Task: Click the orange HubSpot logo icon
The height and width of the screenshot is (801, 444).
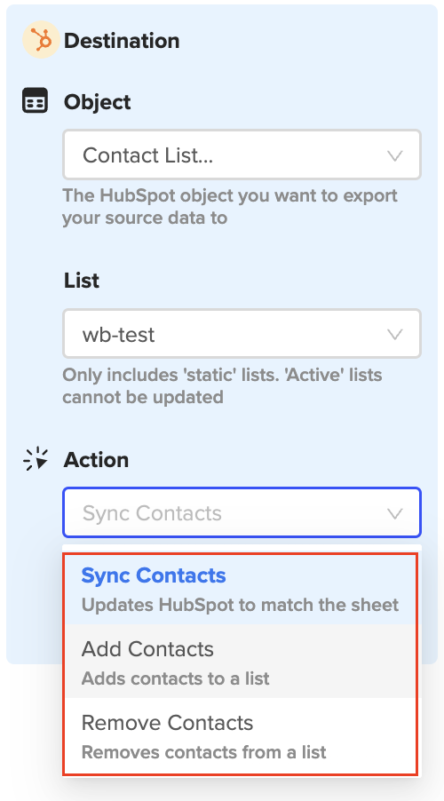Action: (41, 40)
